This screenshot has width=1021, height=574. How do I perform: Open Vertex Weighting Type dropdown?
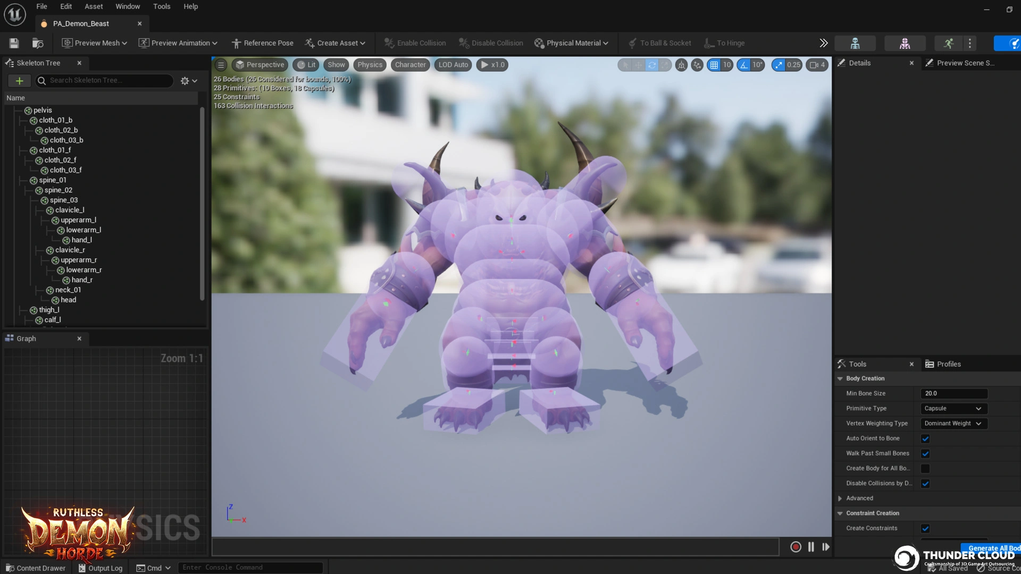[953, 424]
